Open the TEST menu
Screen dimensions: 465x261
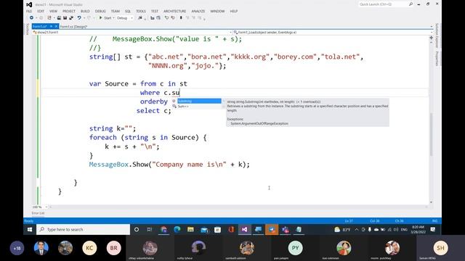click(155, 12)
